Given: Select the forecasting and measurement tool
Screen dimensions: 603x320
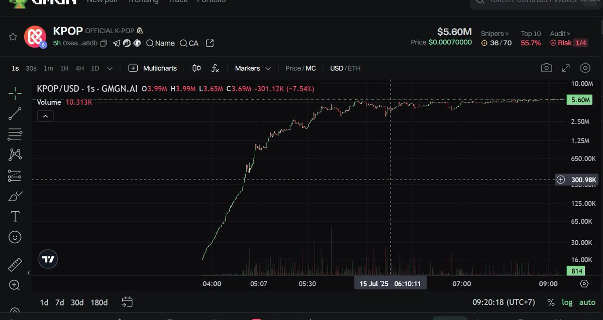Looking at the screenshot, I should [15, 176].
